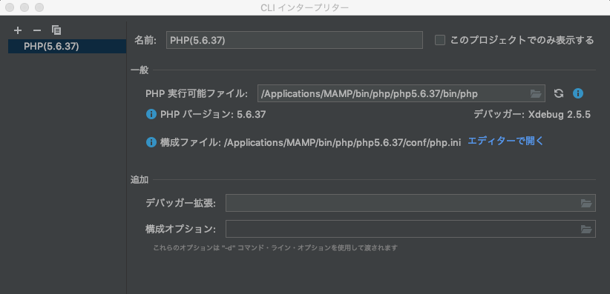Viewport: 610px width, 294px height.
Task: Browse for PHP executable folder icon
Action: (536, 93)
